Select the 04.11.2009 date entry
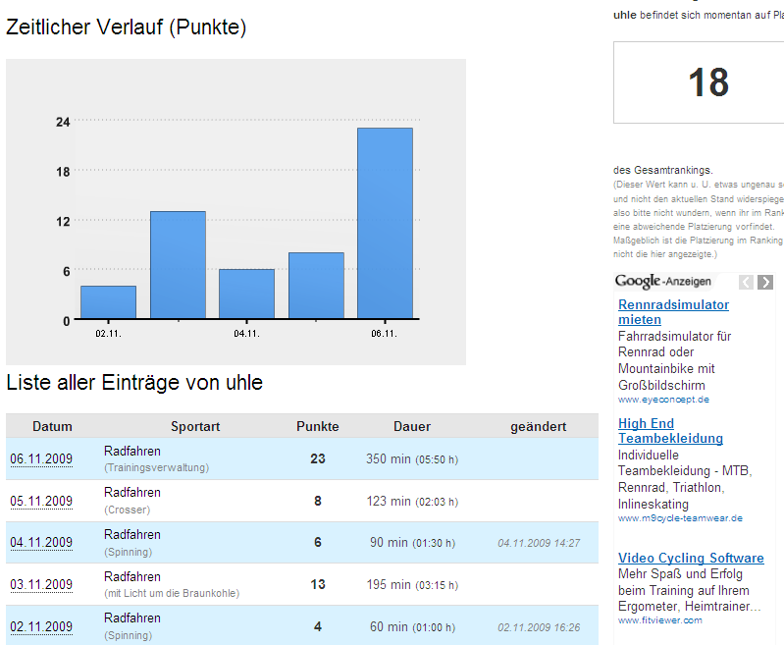The width and height of the screenshot is (784, 645). click(x=41, y=542)
